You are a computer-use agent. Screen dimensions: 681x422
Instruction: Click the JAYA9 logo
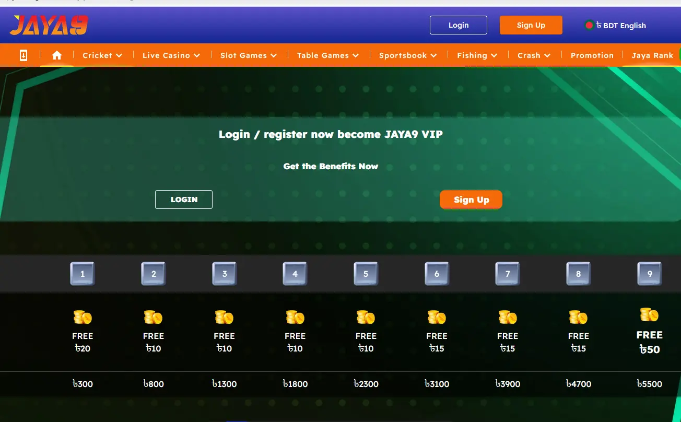[49, 25]
